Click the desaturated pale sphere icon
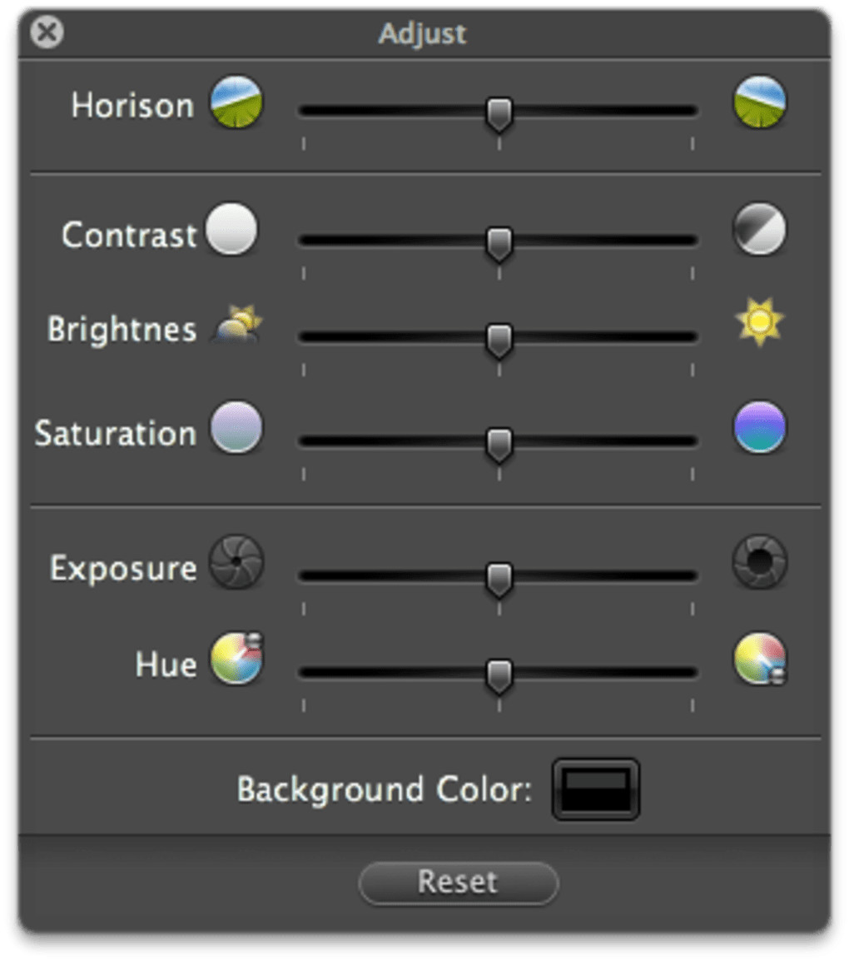 point(236,428)
